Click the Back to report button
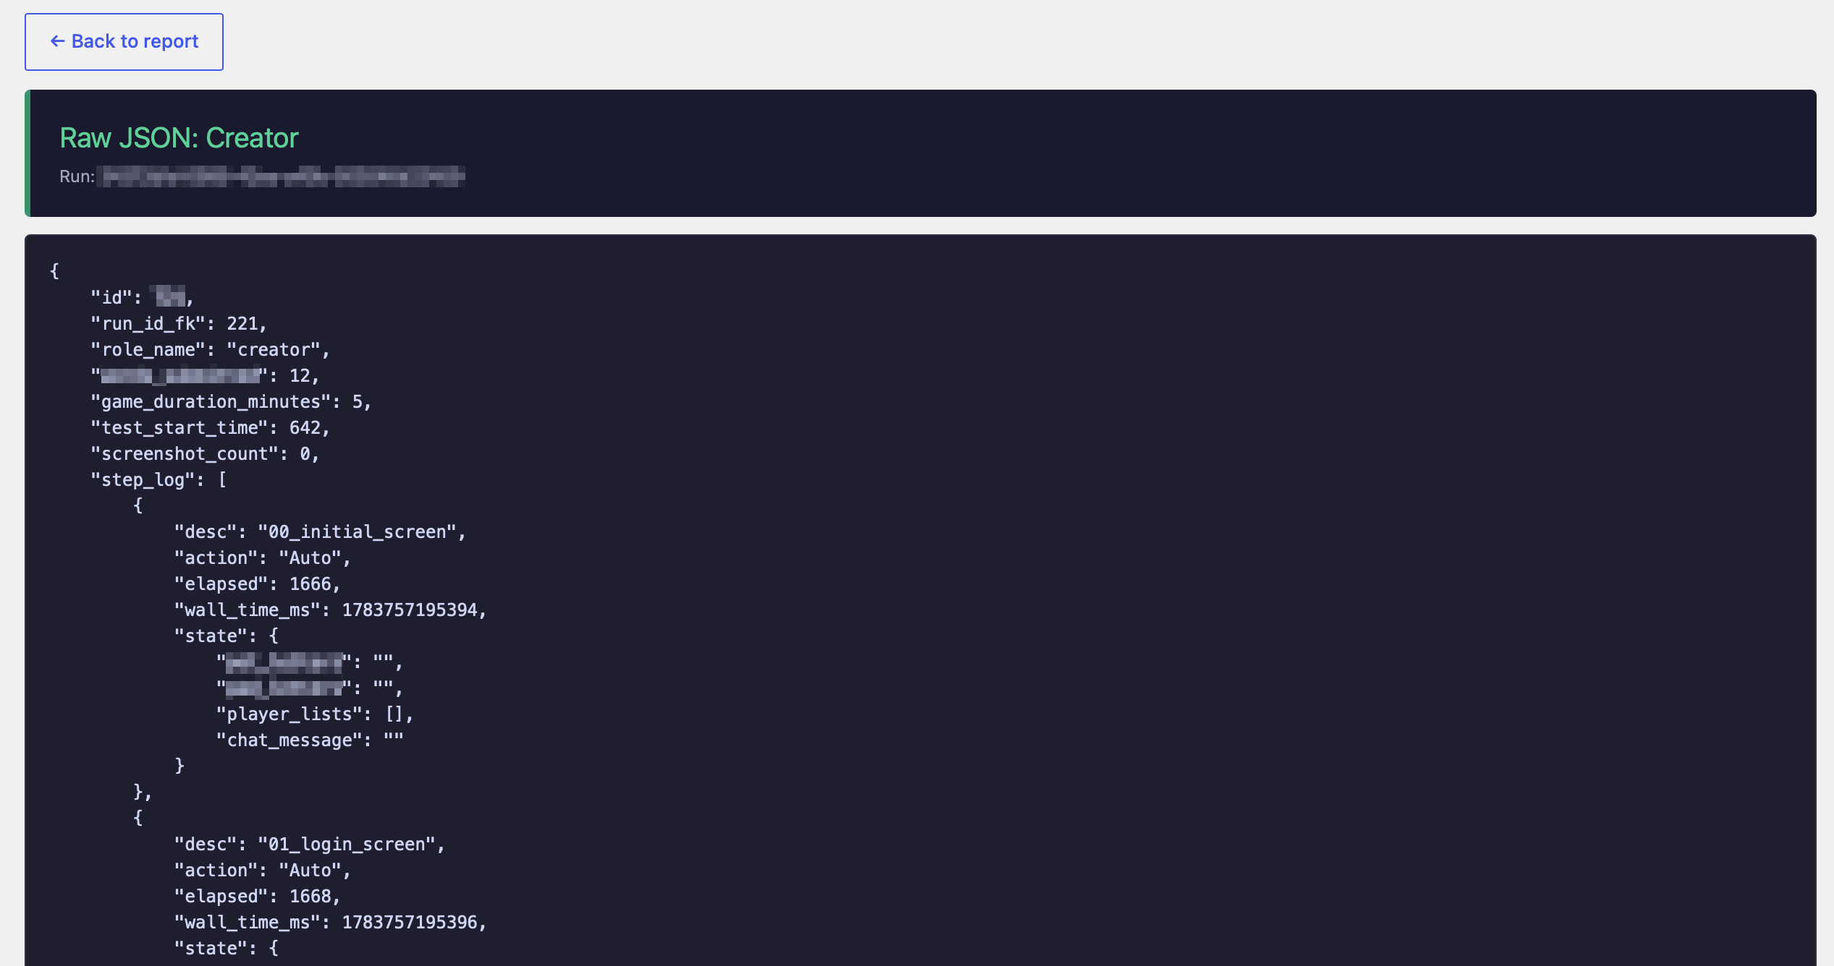The image size is (1834, 966). point(124,42)
